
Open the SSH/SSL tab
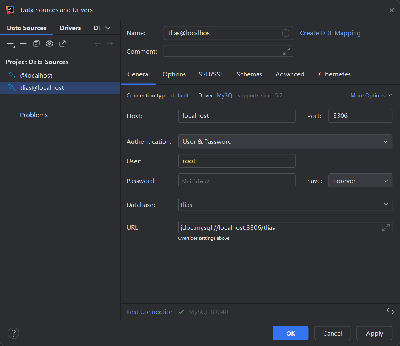click(211, 74)
